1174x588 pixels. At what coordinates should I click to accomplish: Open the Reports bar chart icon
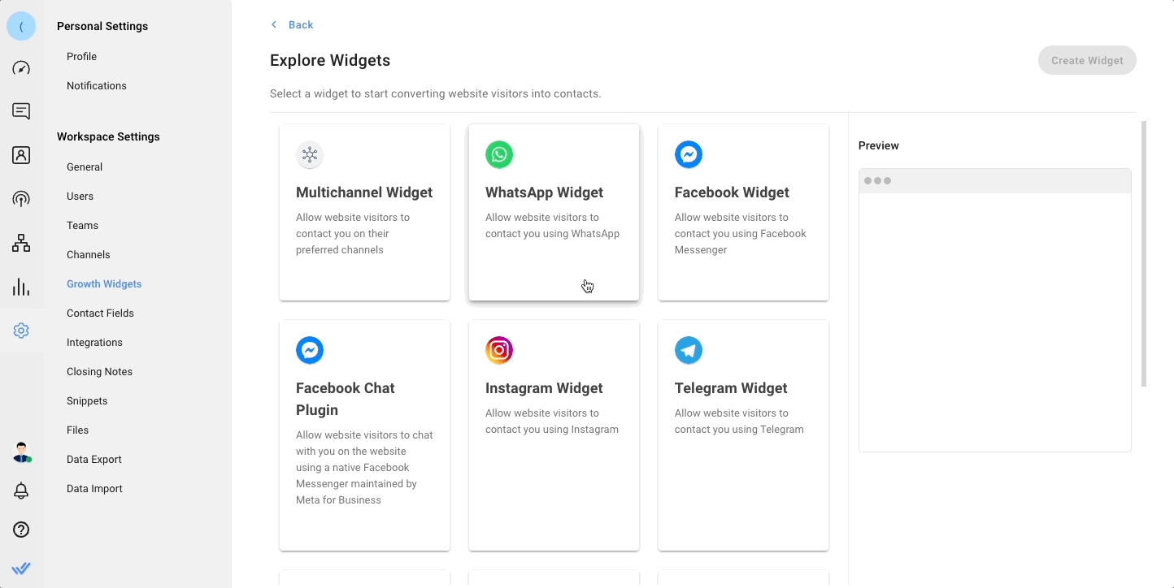point(21,287)
